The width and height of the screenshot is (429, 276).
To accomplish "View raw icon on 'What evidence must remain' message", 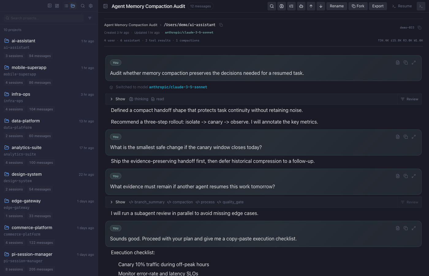I will (398, 176).
